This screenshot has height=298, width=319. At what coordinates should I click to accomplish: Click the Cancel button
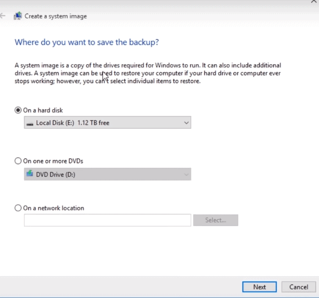[299, 287]
